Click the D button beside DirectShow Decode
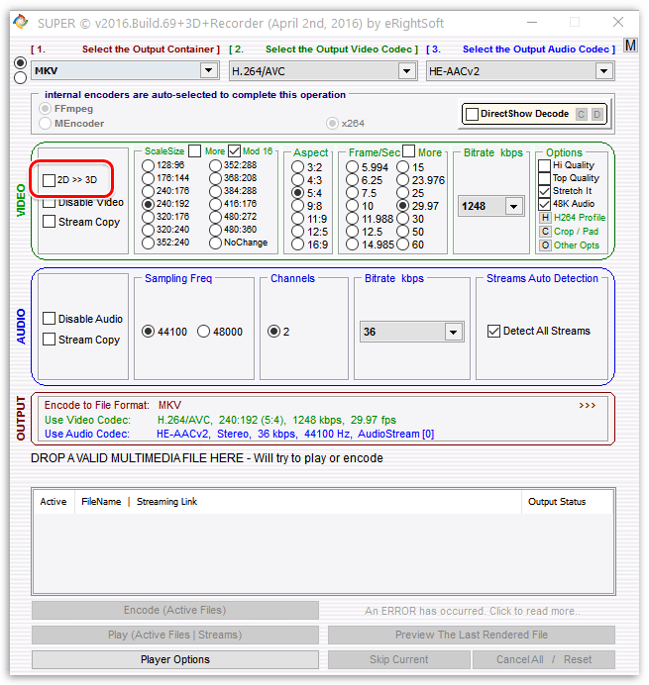The height and width of the screenshot is (685, 649). (596, 115)
